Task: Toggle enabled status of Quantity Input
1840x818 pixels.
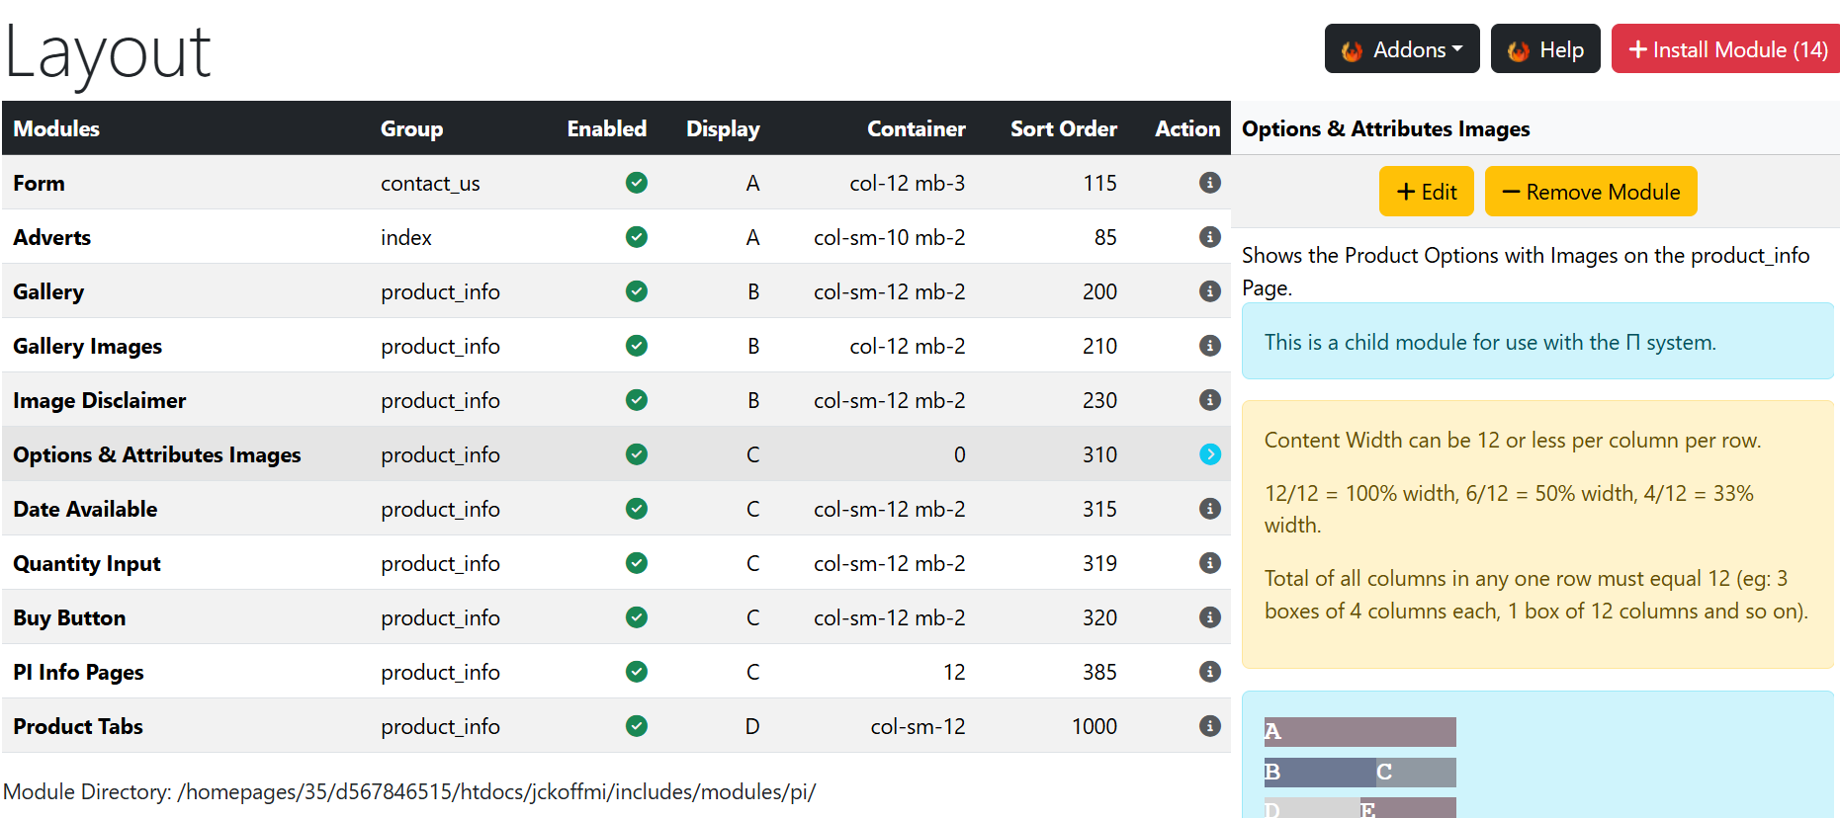Action: click(x=637, y=563)
